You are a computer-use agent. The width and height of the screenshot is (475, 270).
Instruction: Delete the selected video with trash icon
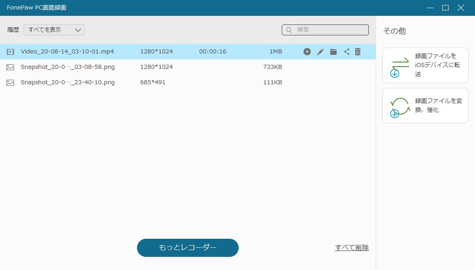tap(358, 52)
